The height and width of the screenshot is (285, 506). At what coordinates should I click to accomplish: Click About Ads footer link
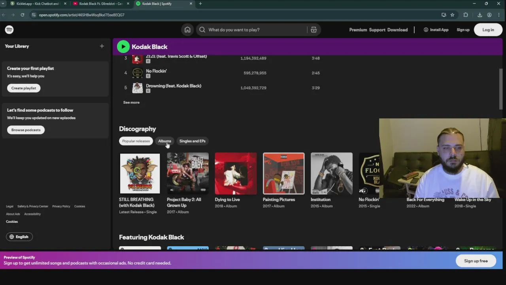(x=13, y=214)
